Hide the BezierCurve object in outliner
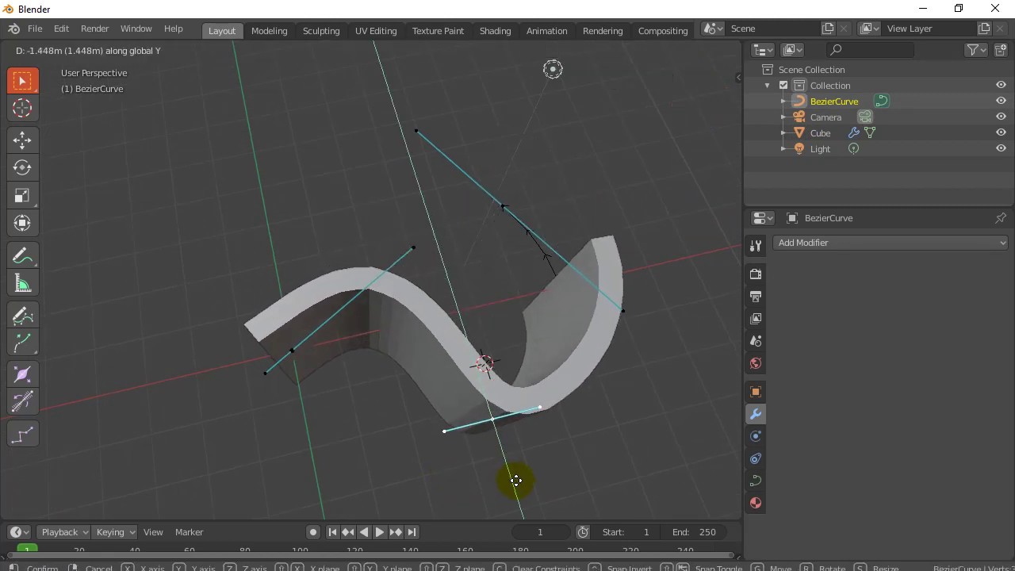Screen dimensions: 1015x571 tap(1001, 101)
